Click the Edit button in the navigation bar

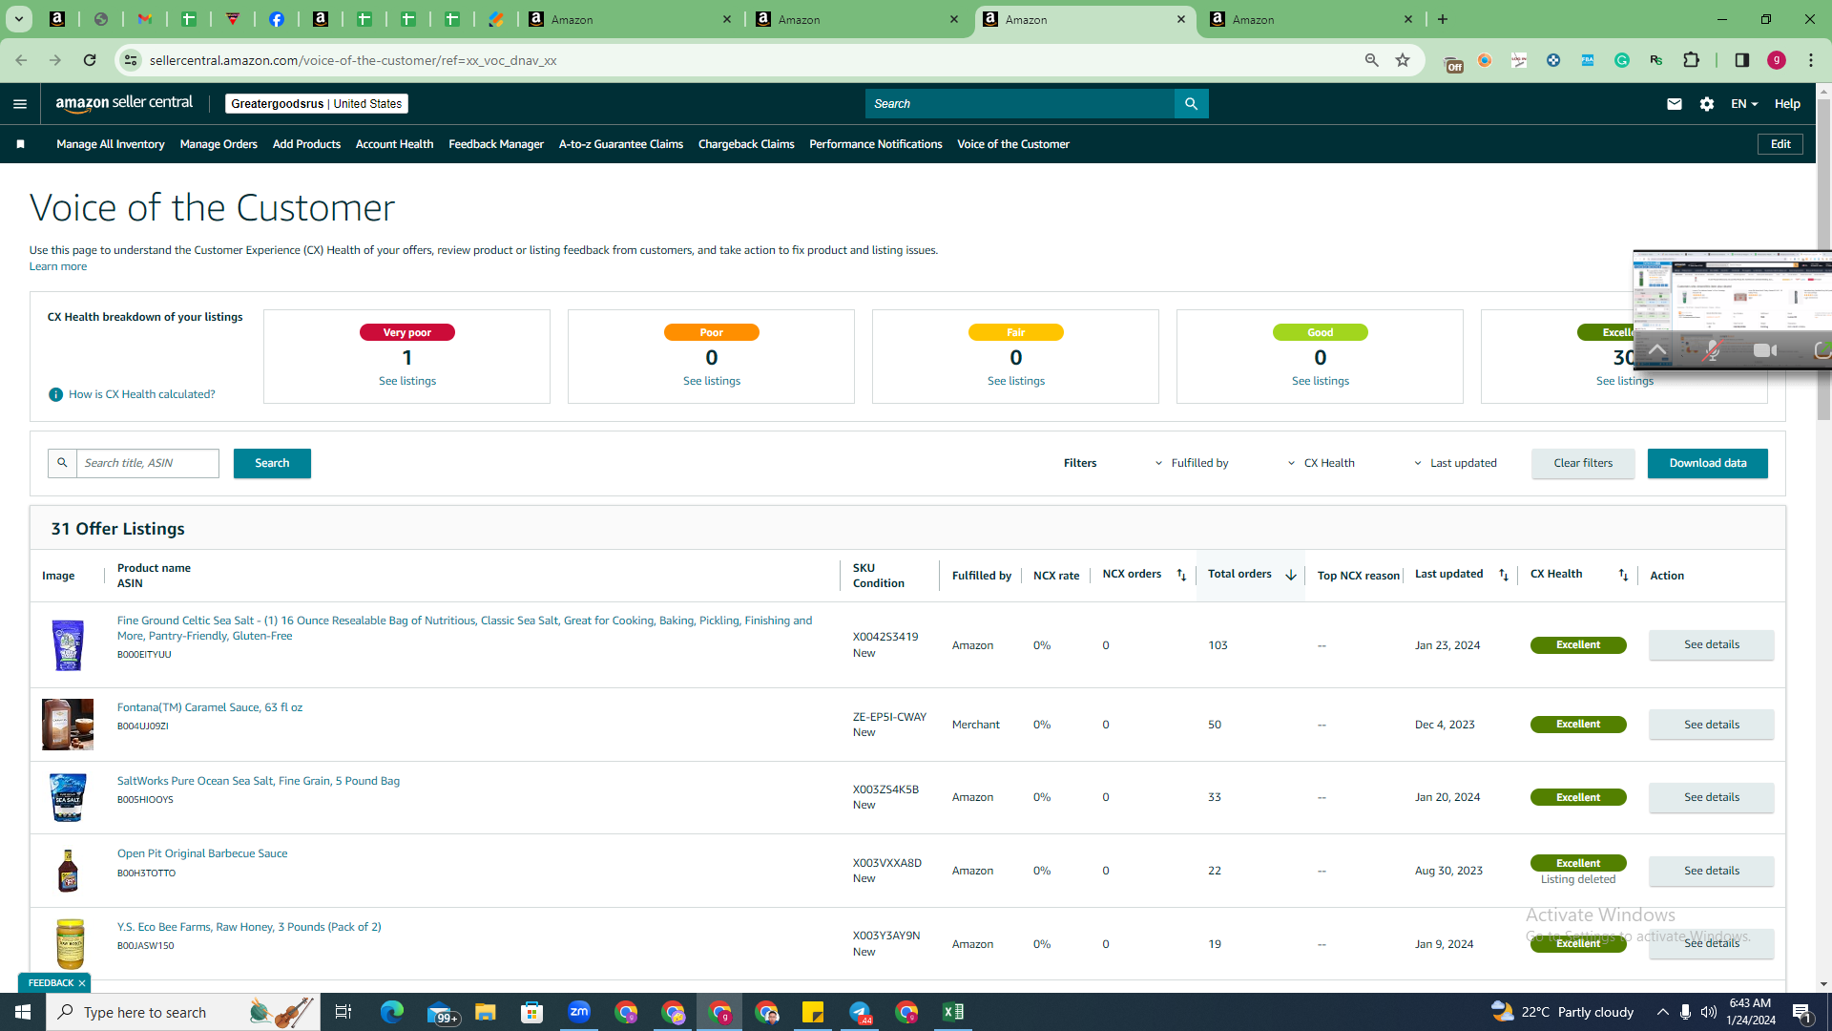[x=1780, y=144]
